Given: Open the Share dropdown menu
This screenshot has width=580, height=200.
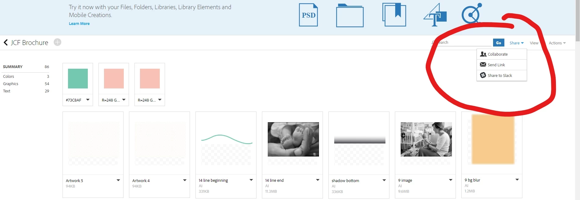Looking at the screenshot, I should click(517, 43).
